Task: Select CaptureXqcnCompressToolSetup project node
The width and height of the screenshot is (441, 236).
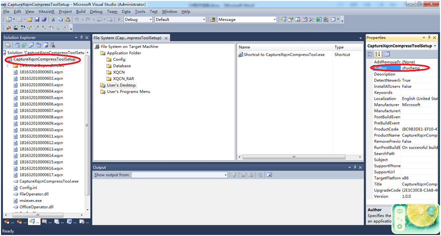Action: pos(44,59)
